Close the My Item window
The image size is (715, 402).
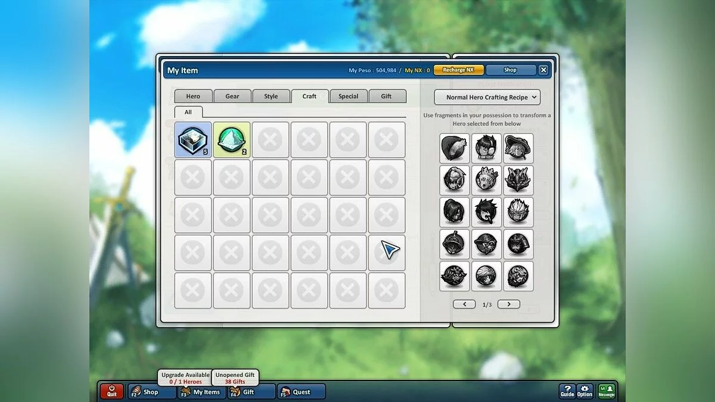click(543, 70)
